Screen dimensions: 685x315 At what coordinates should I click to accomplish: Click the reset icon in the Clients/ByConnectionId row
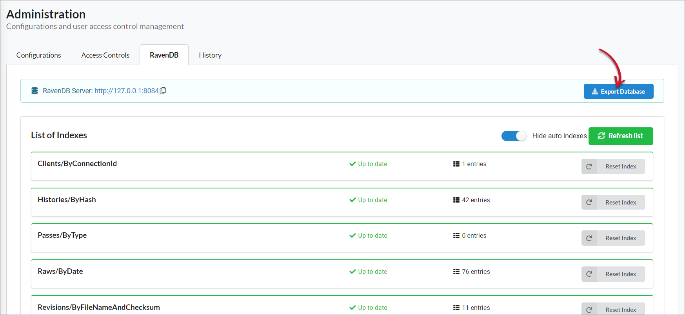(x=589, y=167)
